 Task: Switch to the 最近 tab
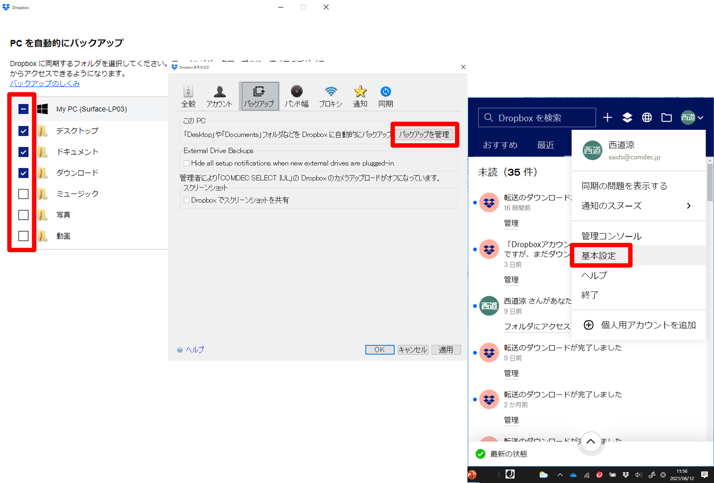pos(545,145)
